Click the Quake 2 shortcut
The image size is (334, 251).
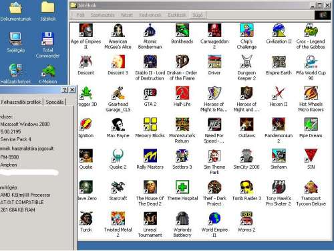118,156
